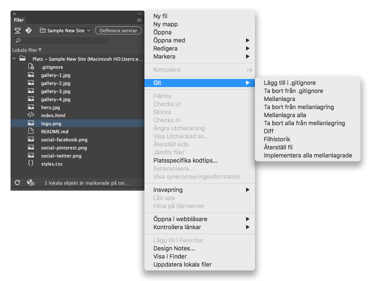
Task: Switch to Git view diamond icon
Action: point(29,31)
